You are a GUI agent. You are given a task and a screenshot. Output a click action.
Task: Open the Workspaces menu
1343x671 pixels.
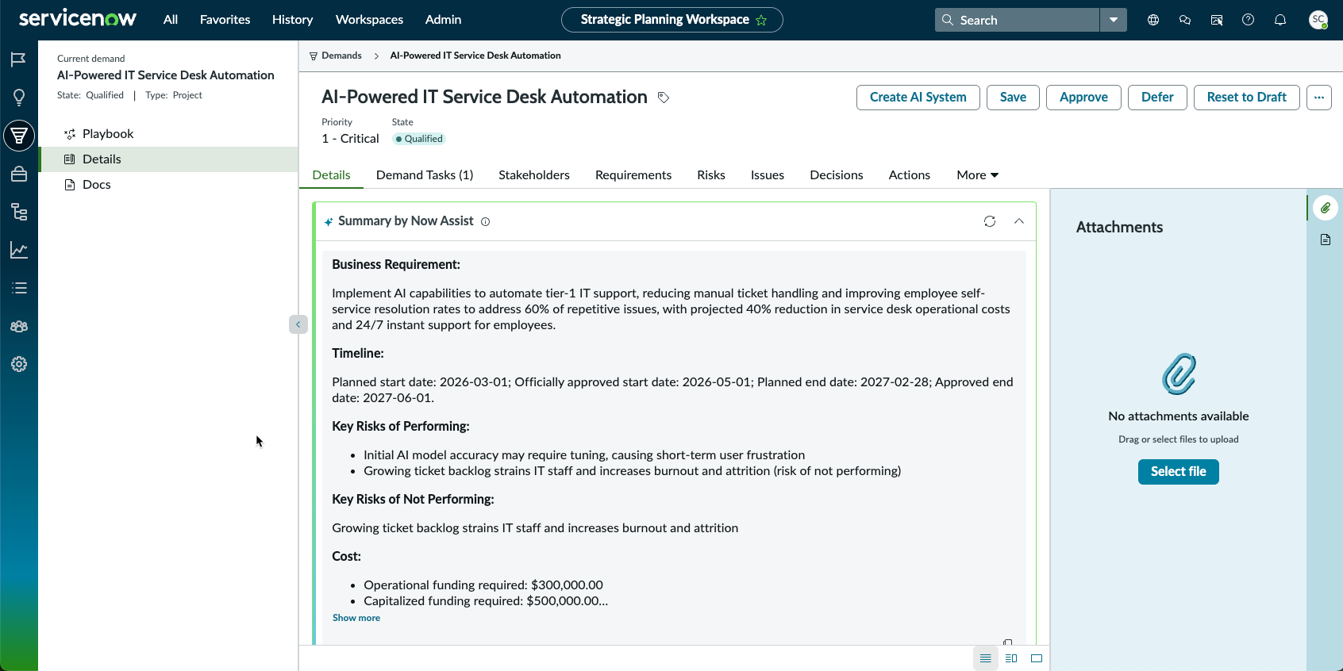pyautogui.click(x=369, y=20)
